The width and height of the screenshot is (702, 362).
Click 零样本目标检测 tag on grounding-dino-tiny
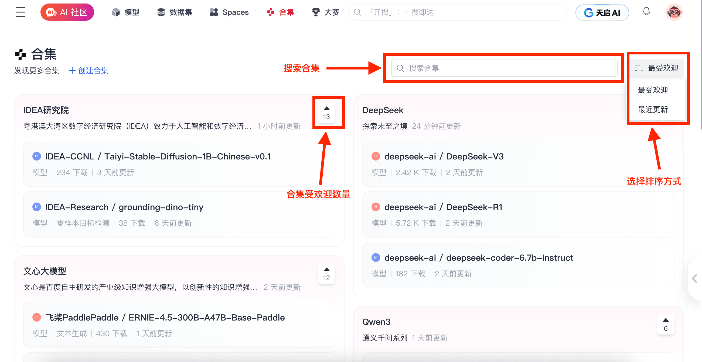(x=83, y=223)
